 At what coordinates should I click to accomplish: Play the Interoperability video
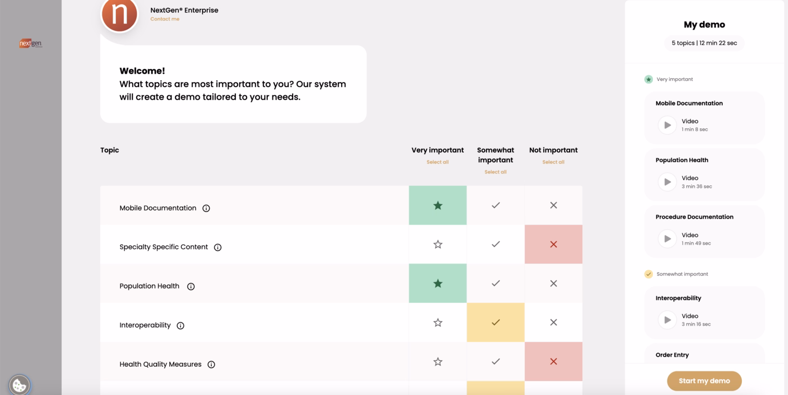(667, 320)
